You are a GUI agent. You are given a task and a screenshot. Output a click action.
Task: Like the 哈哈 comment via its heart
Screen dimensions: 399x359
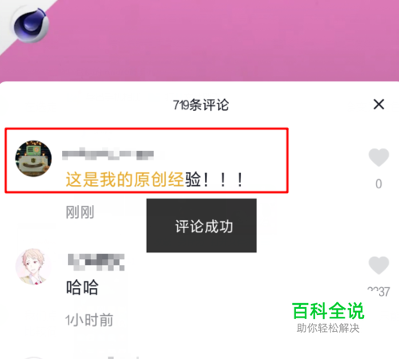pos(379,265)
